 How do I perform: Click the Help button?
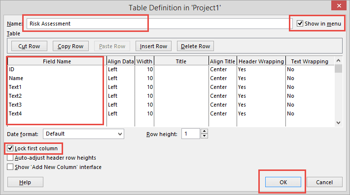pos(25,182)
